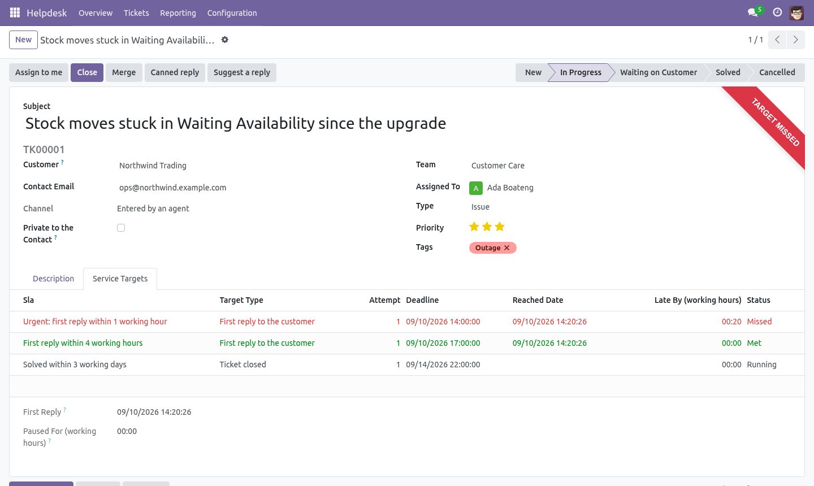Image resolution: width=814 pixels, height=486 pixels.
Task: Switch to the Description tab
Action: click(54, 279)
